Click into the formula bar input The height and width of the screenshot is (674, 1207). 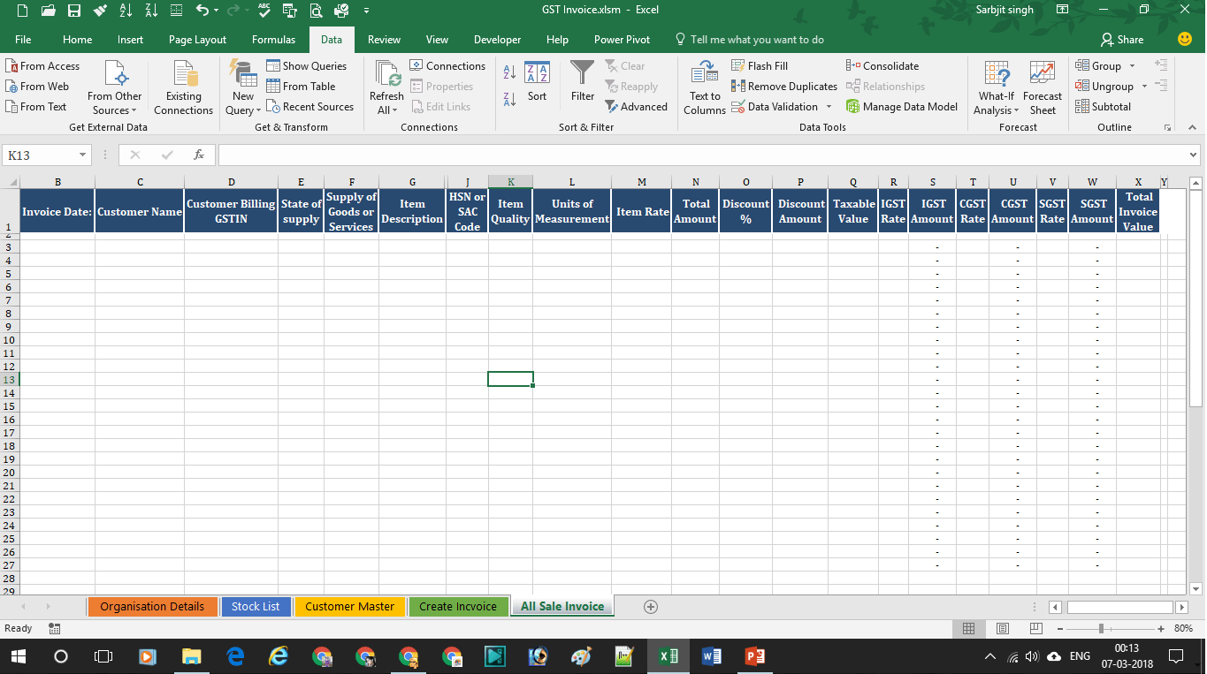click(701, 155)
